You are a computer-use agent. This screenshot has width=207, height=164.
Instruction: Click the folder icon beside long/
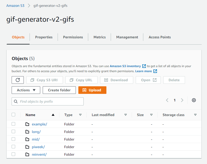click(27, 132)
